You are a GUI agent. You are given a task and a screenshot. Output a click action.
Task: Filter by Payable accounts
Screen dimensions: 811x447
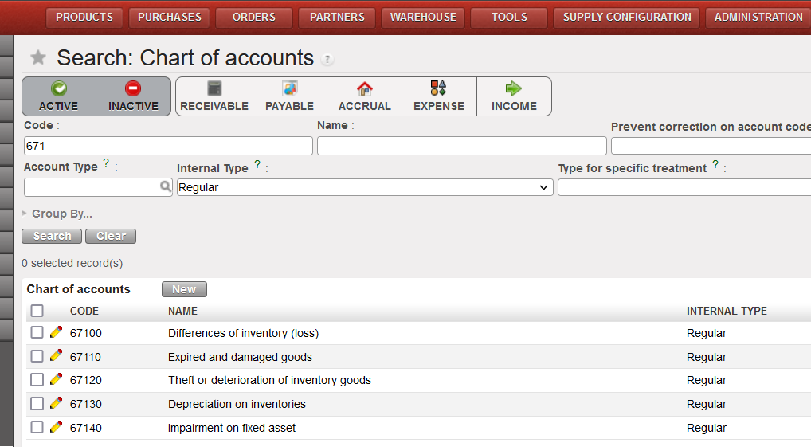290,96
